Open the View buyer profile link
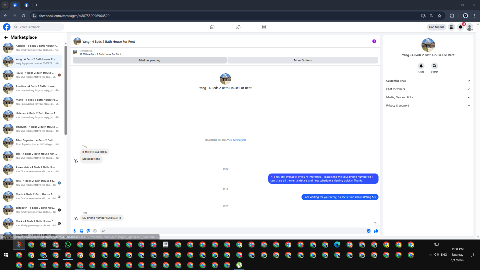This screenshot has width=480, height=270. point(236,140)
